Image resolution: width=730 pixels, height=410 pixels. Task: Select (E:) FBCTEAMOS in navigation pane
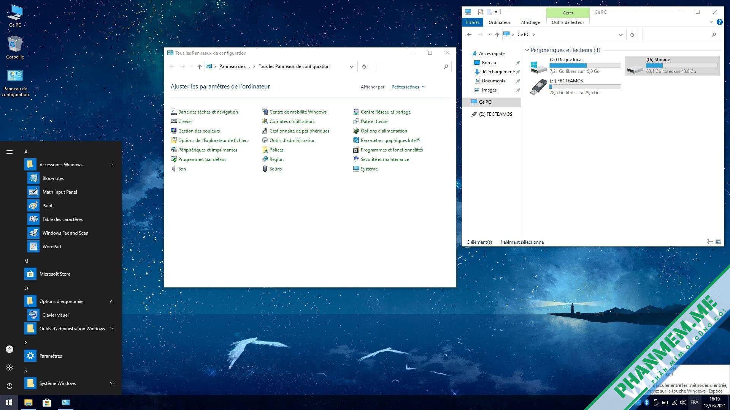(495, 114)
